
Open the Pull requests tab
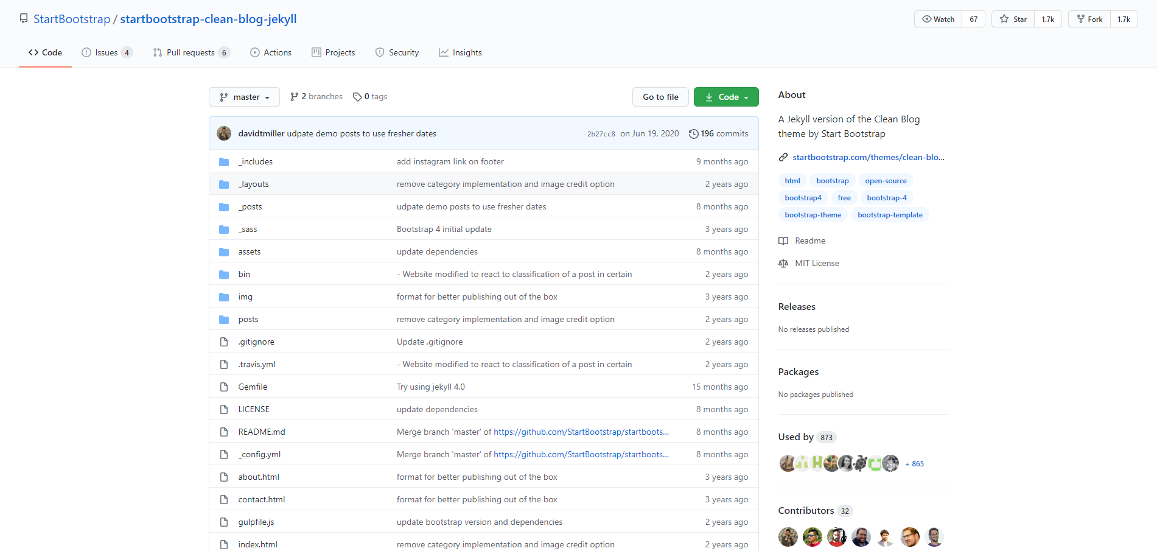[x=191, y=52]
